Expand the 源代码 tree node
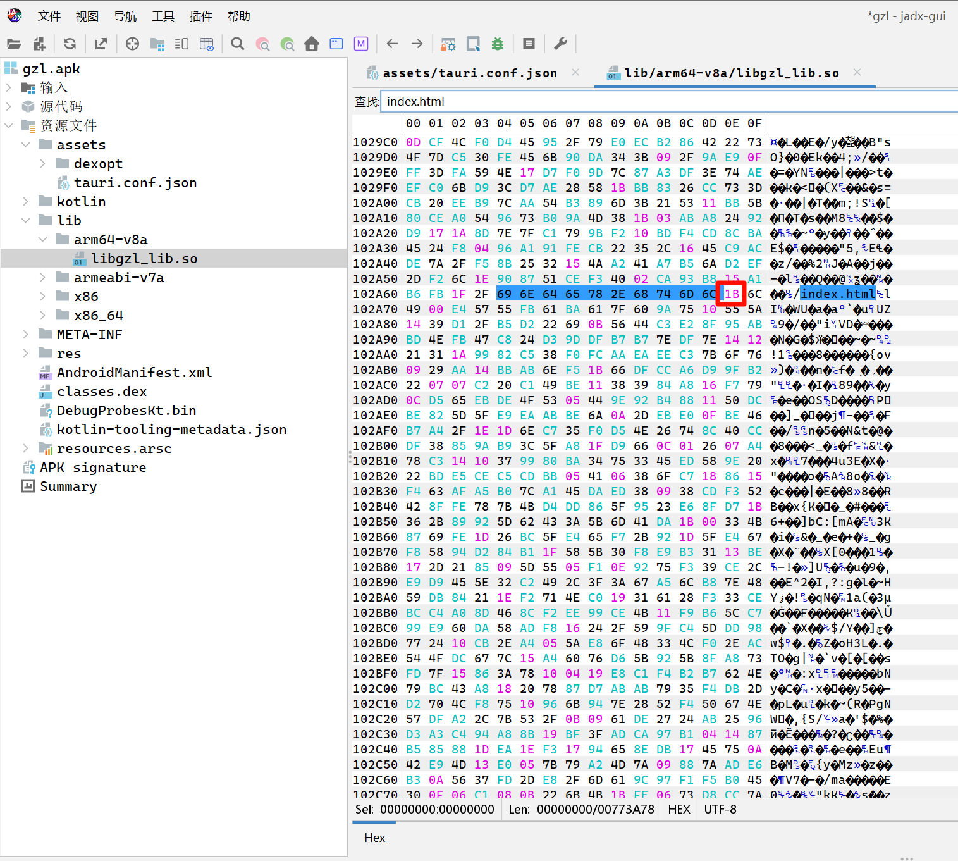This screenshot has width=958, height=861. (9, 106)
